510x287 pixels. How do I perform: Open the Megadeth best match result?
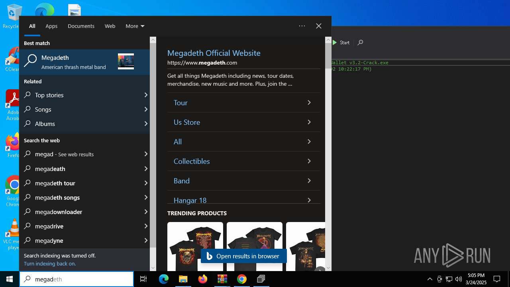(84, 62)
